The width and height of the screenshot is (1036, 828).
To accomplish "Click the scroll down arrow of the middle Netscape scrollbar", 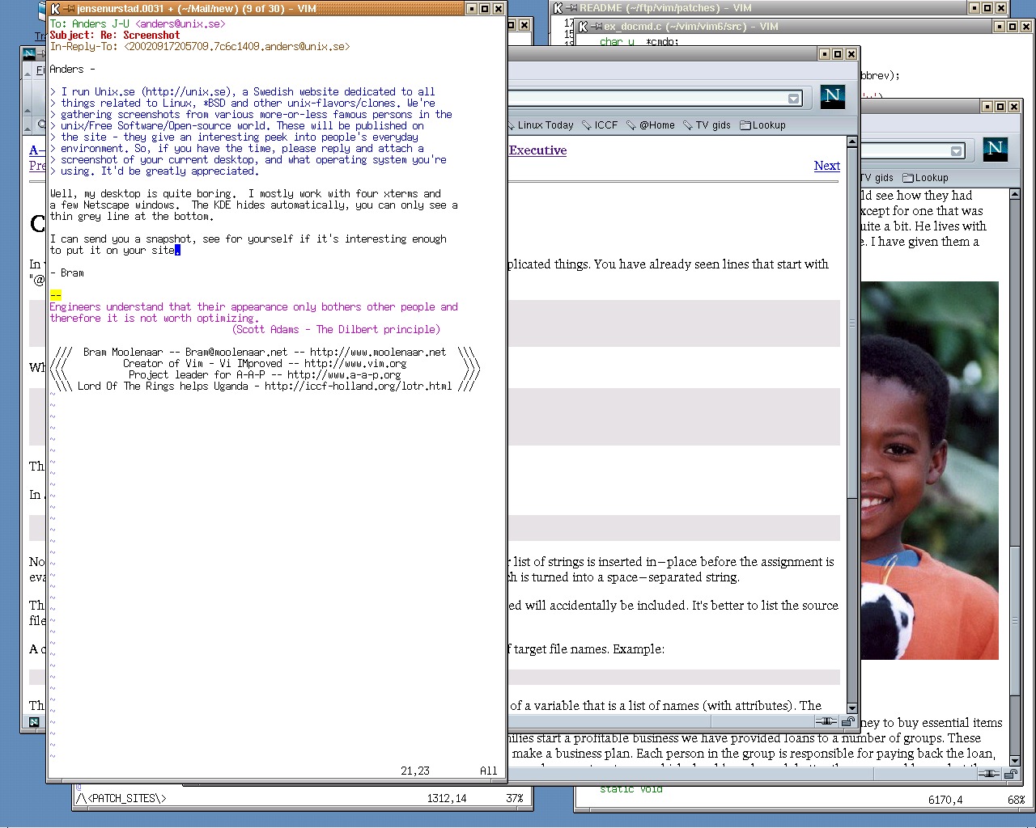I will pyautogui.click(x=851, y=708).
